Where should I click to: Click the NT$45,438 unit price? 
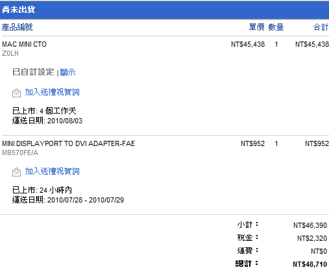click(248, 44)
